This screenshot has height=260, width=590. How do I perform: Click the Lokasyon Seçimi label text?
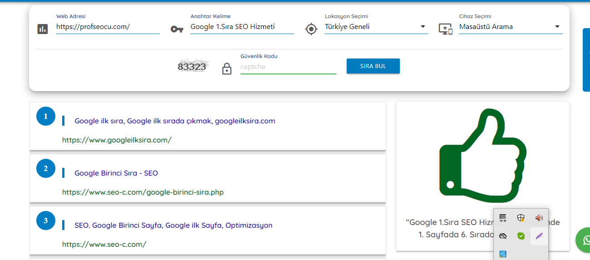(346, 16)
